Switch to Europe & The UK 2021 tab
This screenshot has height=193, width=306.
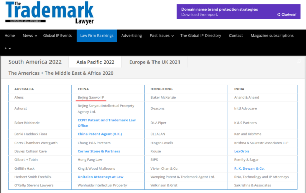[x=155, y=62]
